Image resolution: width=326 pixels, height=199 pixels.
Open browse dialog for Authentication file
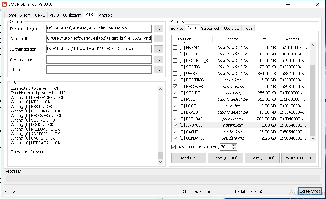158,49
